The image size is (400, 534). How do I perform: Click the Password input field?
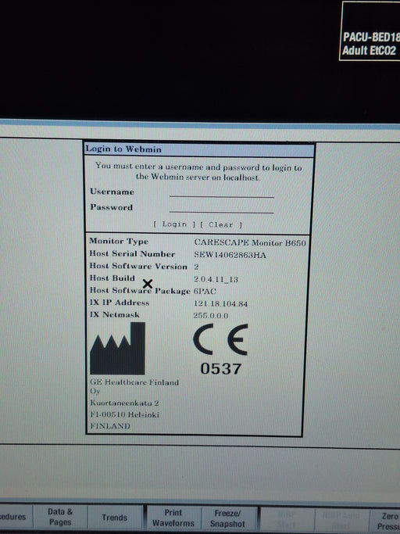(x=222, y=208)
